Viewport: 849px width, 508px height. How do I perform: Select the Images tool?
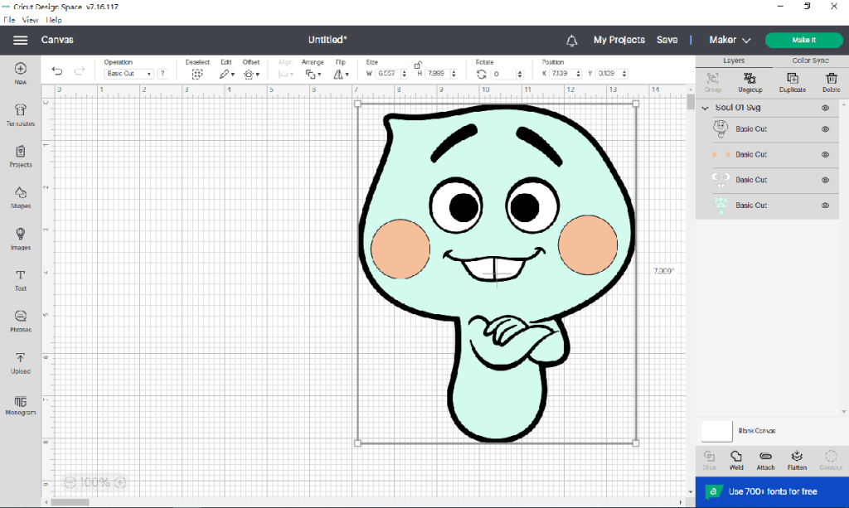click(x=20, y=238)
